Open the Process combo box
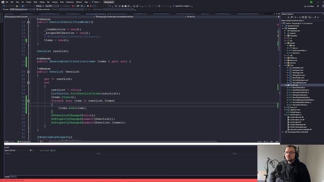Viewport: 324px width, 182px height. (22, 9)
